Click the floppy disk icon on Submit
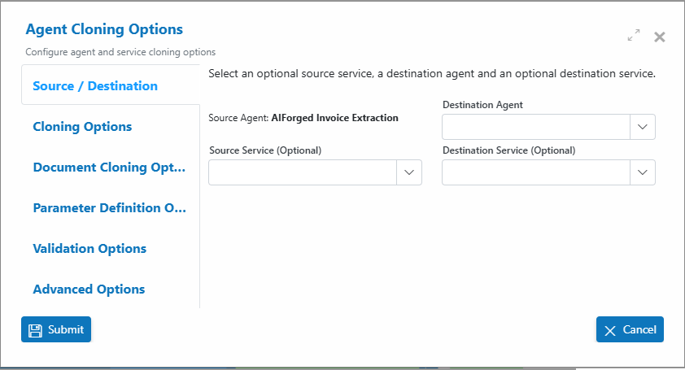This screenshot has width=685, height=370. [x=35, y=330]
